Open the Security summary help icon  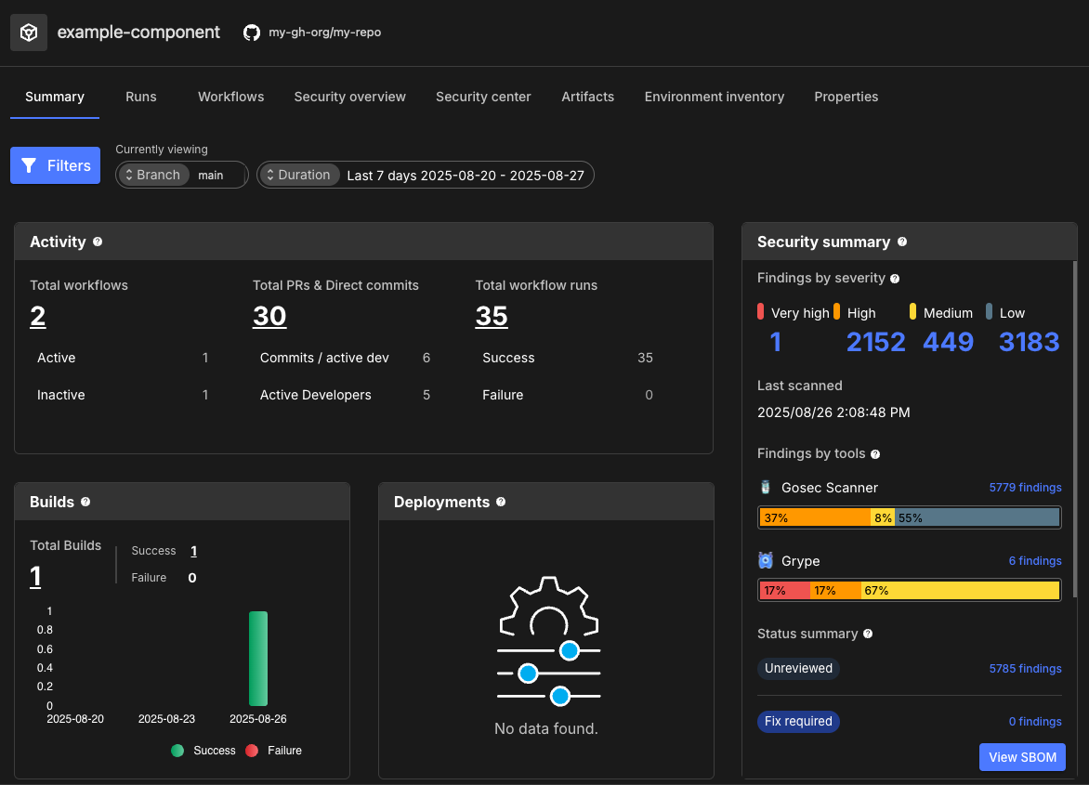click(x=902, y=242)
